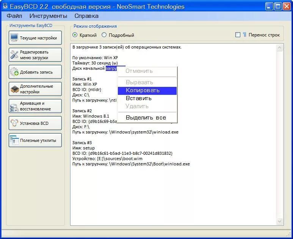
Task: Choose Копировать in the context menu
Action: tap(147, 91)
